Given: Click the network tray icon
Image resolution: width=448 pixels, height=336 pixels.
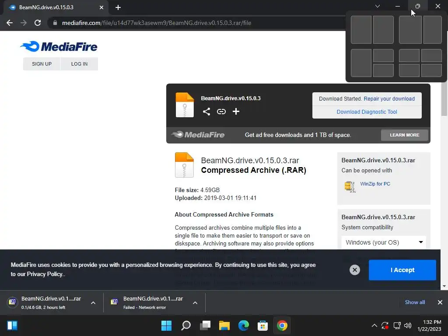Looking at the screenshot, I should click(x=397, y=325).
